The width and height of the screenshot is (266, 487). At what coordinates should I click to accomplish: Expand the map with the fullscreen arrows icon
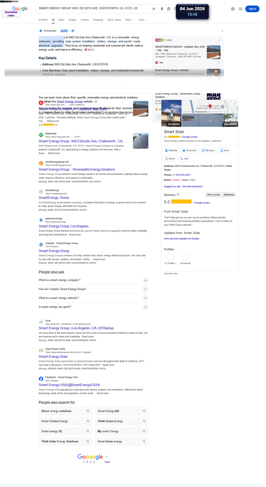pos(235,103)
